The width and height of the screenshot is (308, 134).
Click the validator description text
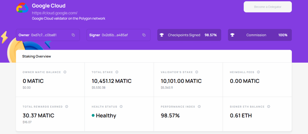69,18
